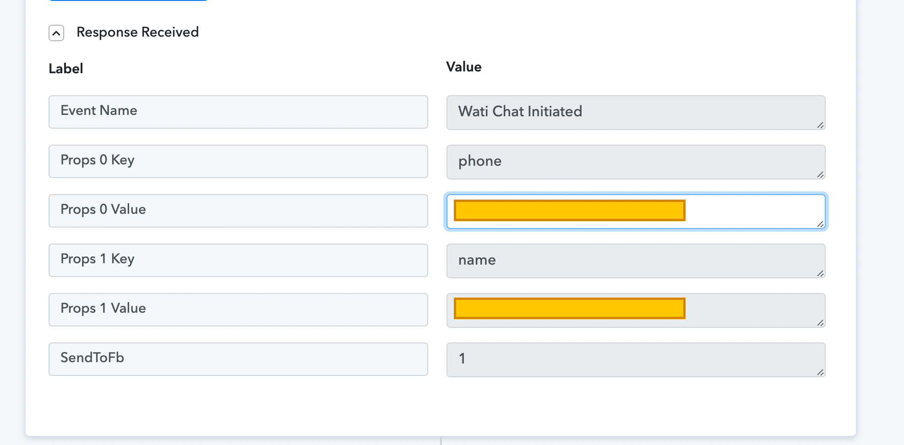Click the Event Name label field
Image resolution: width=904 pixels, height=445 pixels.
(238, 112)
